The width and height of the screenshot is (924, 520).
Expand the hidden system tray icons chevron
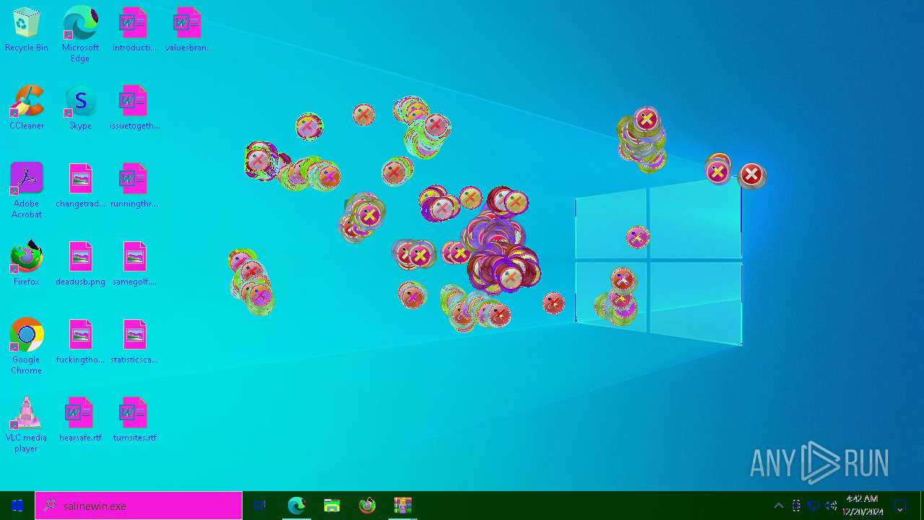[x=778, y=506]
